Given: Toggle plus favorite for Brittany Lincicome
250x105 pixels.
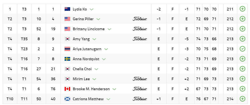Looking at the screenshot, I should pos(242,29).
